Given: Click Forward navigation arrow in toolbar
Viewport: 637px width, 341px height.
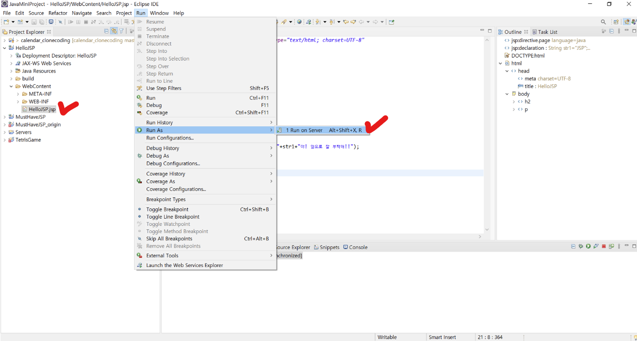Looking at the screenshot, I should coord(375,22).
